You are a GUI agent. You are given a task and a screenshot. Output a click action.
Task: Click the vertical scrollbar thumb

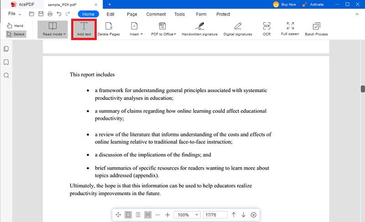point(363,89)
